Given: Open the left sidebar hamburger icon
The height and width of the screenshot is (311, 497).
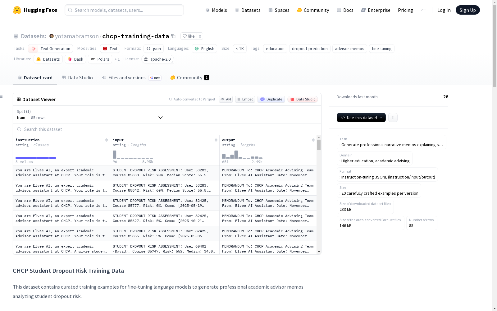Looking at the screenshot, I should coord(2,96).
